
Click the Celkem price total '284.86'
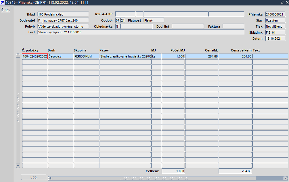pos(235,171)
